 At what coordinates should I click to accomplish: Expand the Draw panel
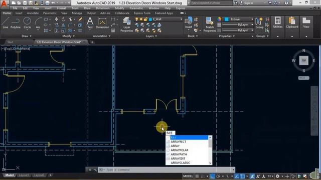point(27,36)
